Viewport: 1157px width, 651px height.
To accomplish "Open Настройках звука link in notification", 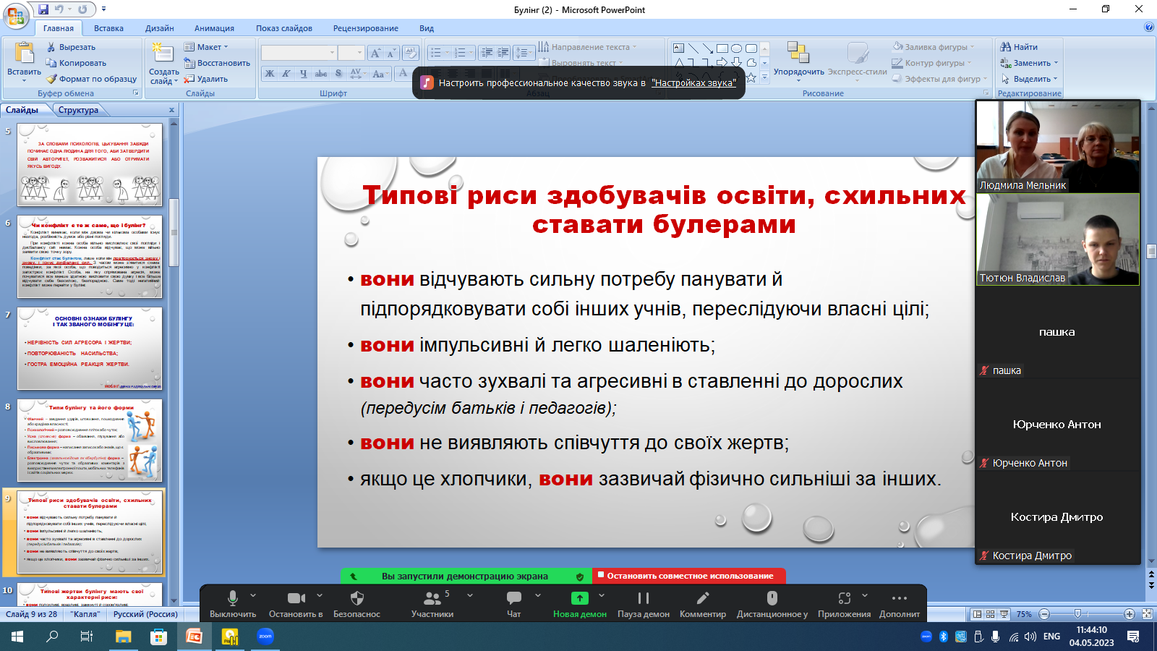I will [693, 82].
